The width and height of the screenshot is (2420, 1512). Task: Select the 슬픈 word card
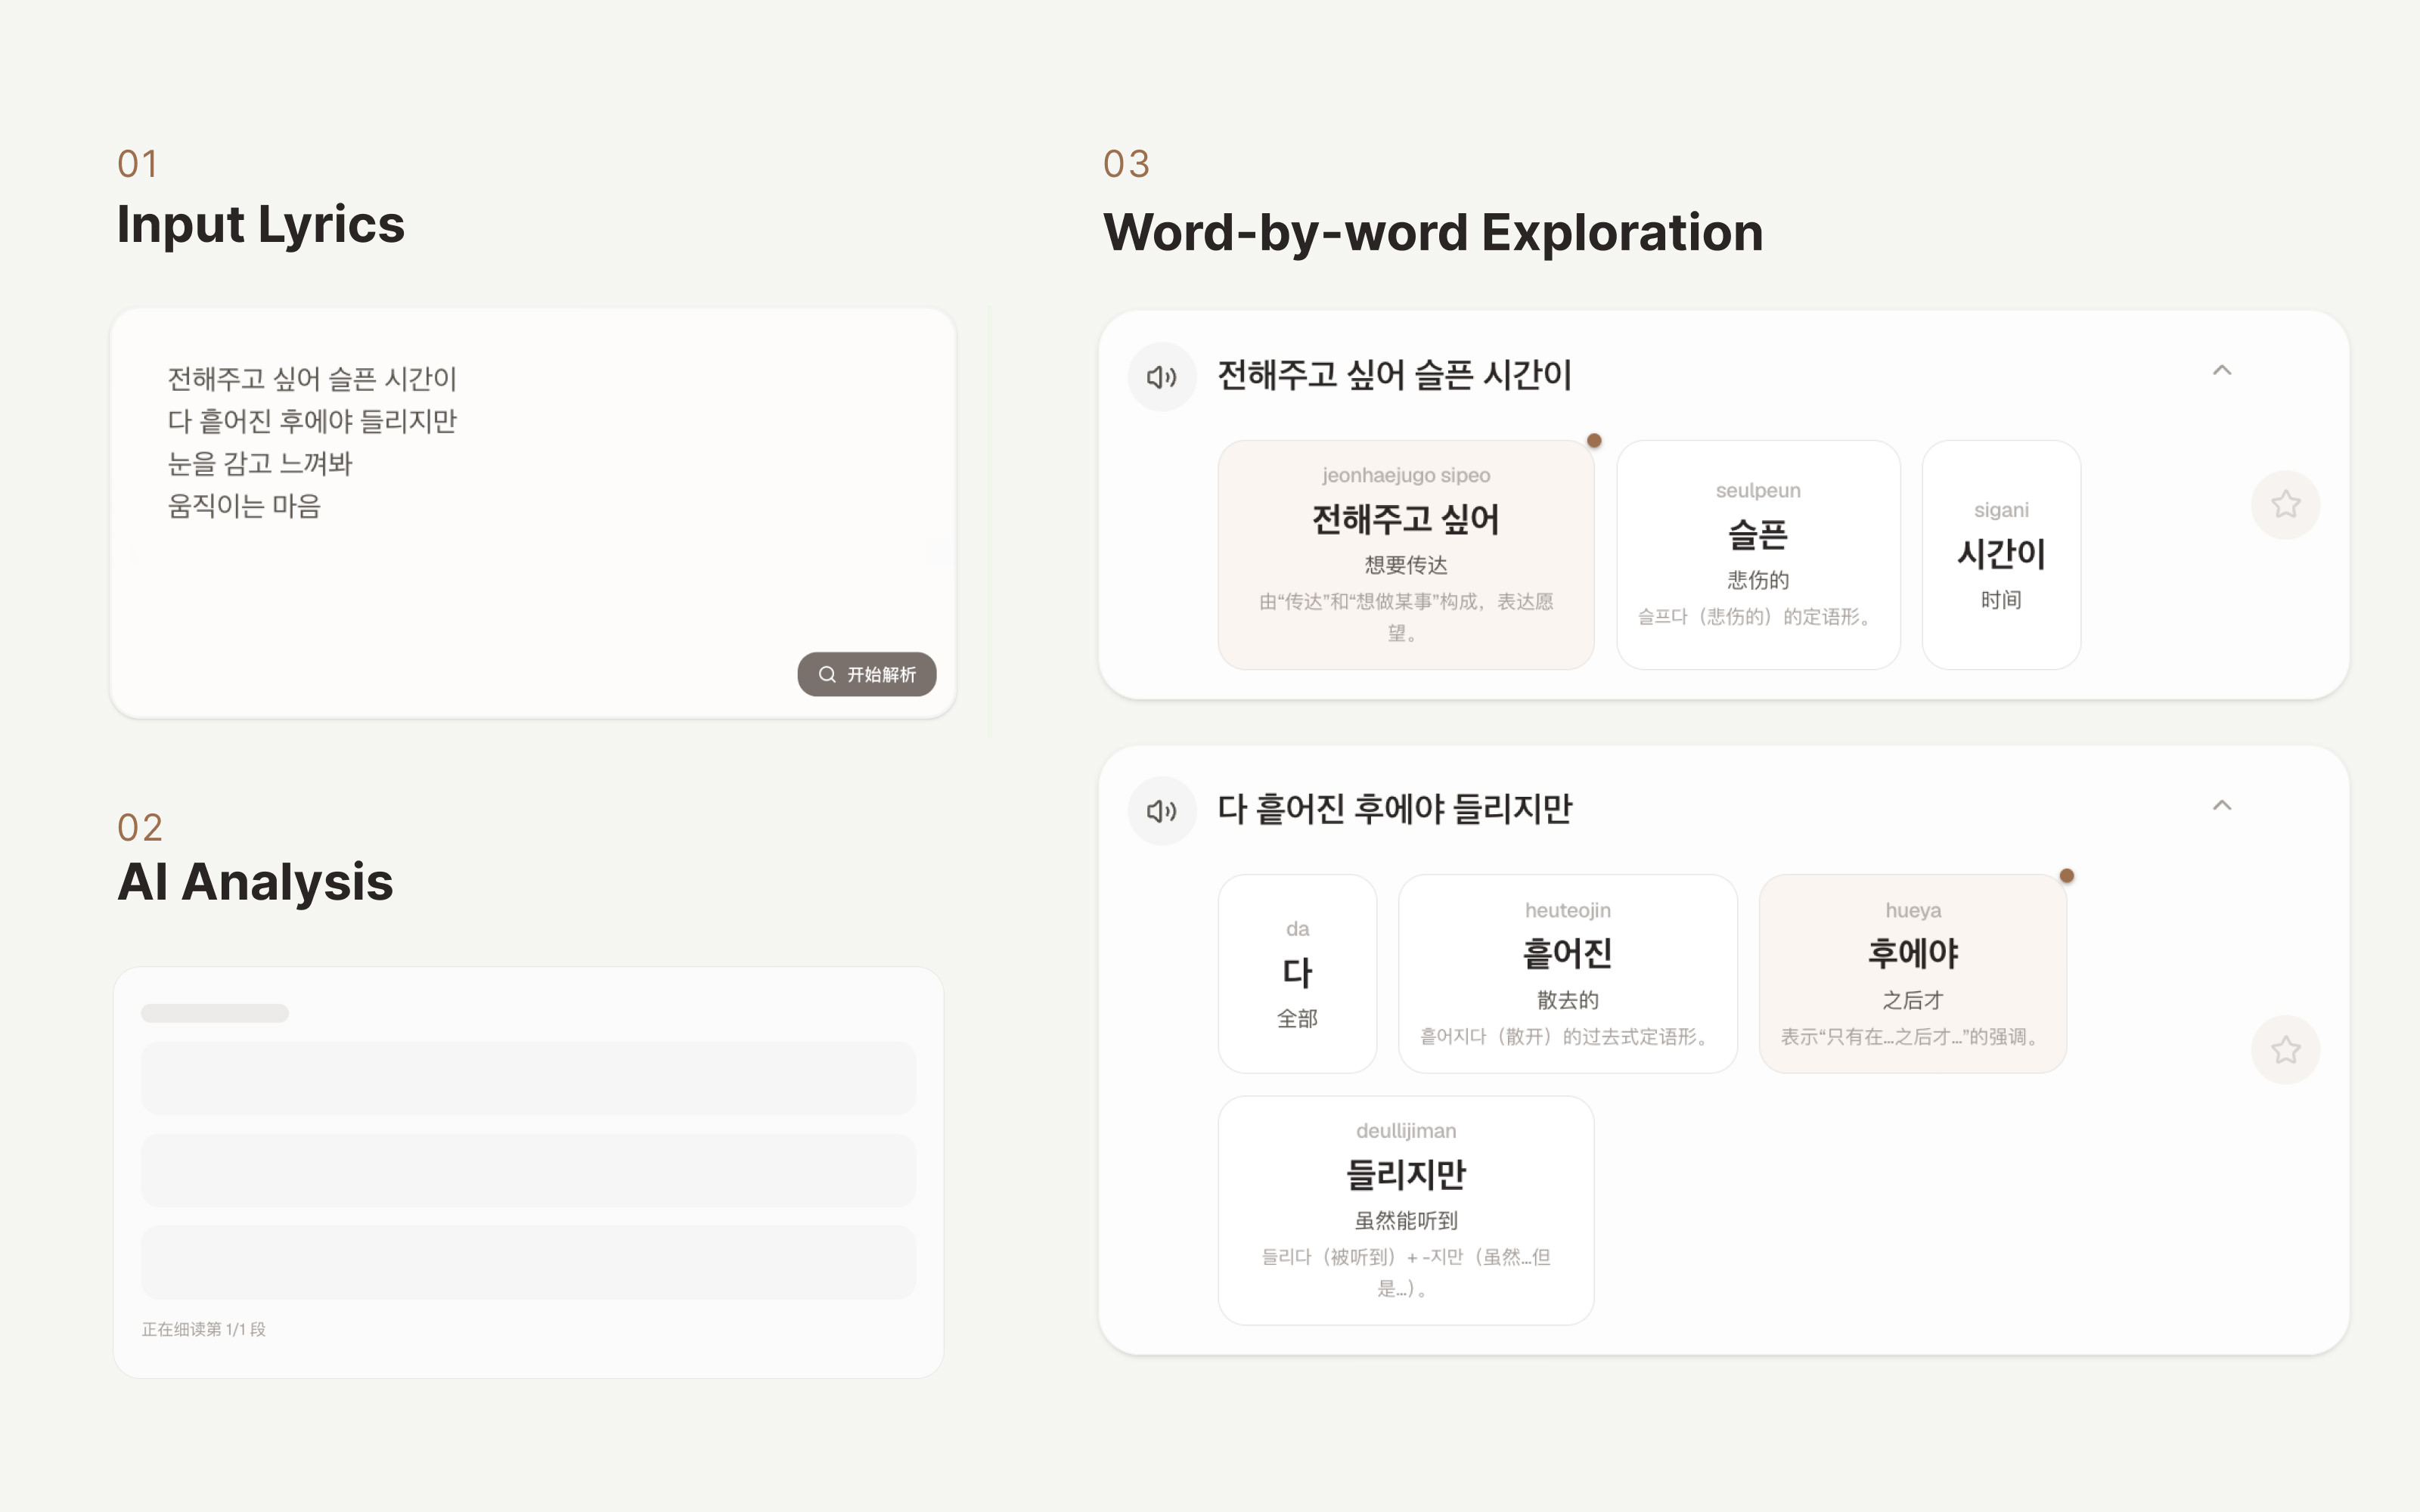(1758, 554)
